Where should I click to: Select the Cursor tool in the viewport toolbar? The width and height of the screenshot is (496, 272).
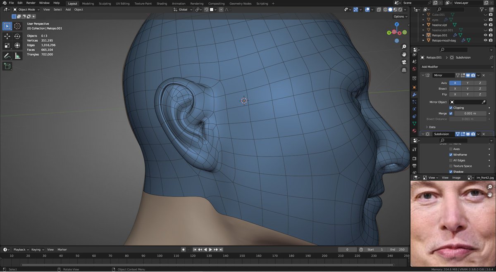pos(17,26)
